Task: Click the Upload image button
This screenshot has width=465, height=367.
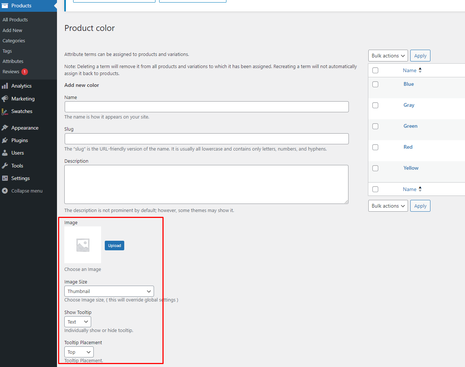Action: pos(114,246)
